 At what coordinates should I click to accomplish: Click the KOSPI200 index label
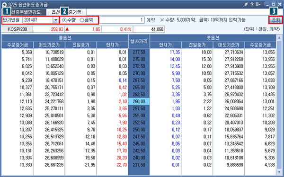17,29
